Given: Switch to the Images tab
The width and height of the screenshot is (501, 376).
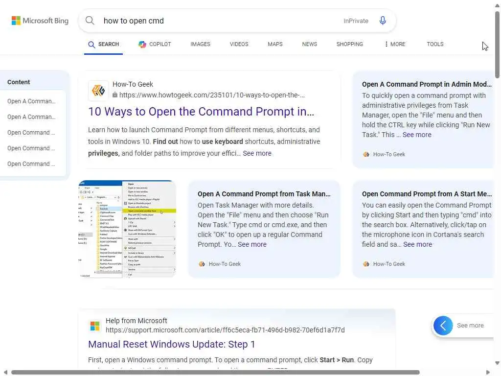Looking at the screenshot, I should pyautogui.click(x=200, y=44).
